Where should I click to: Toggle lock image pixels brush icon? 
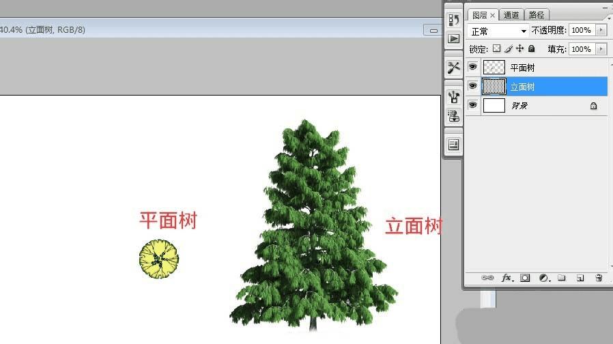509,48
